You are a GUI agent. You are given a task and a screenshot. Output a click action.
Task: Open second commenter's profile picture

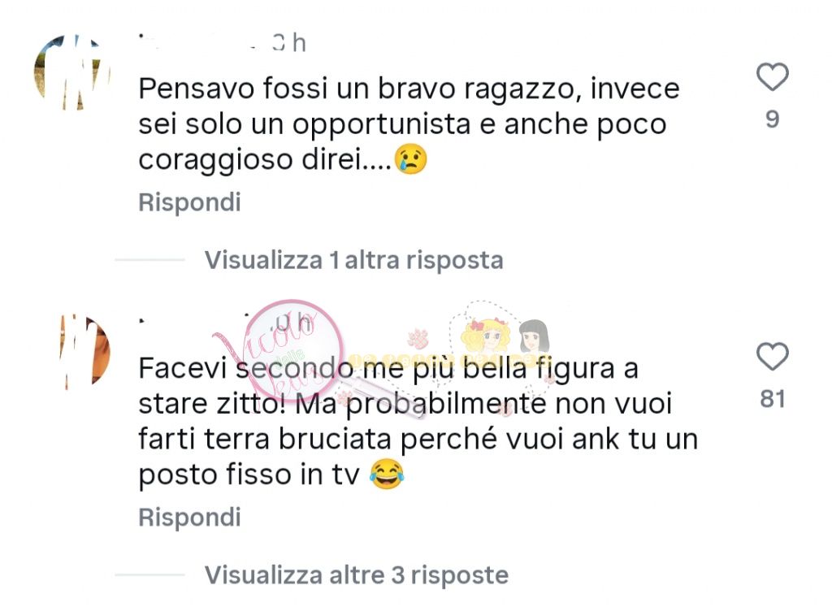84,351
